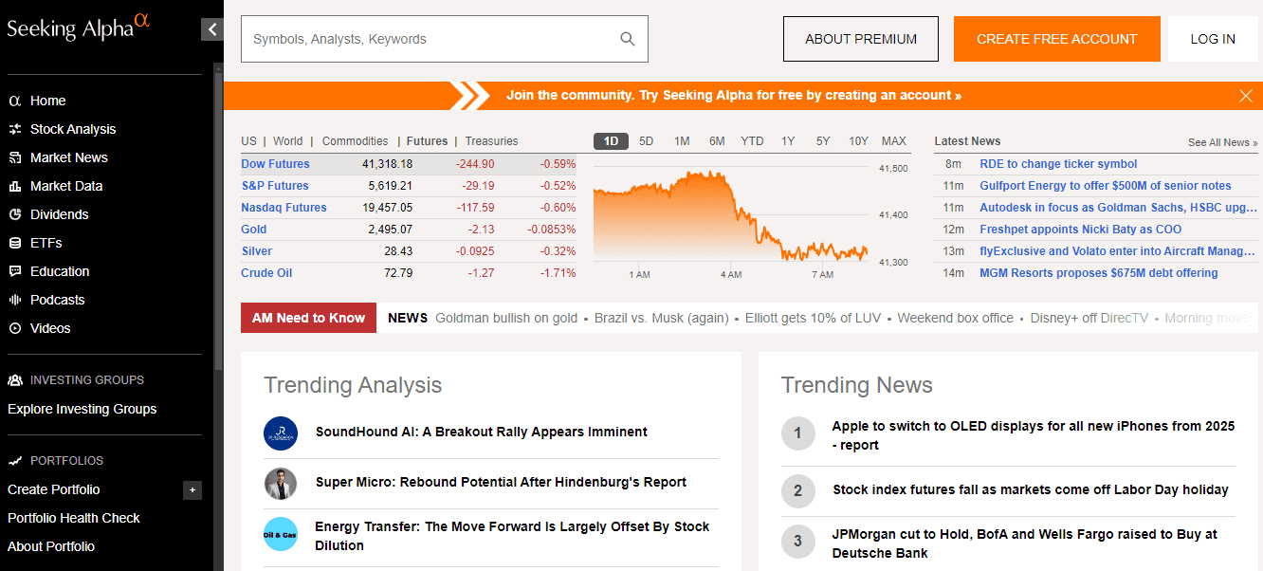Click the Oil & Gas author avatar
1263x571 pixels.
281,535
